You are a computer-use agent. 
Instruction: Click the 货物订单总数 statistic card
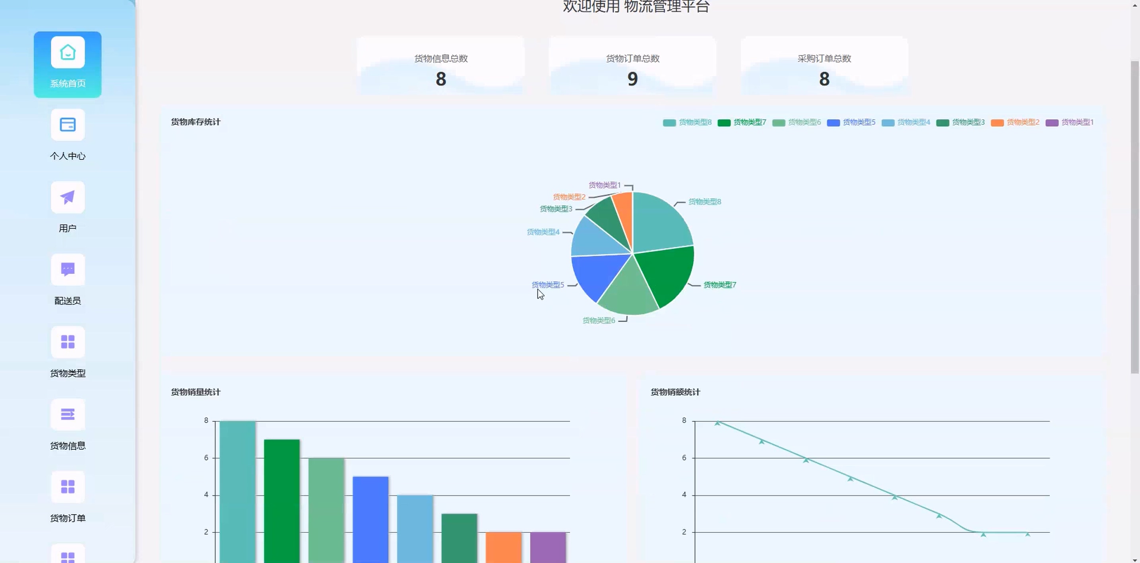(x=632, y=66)
